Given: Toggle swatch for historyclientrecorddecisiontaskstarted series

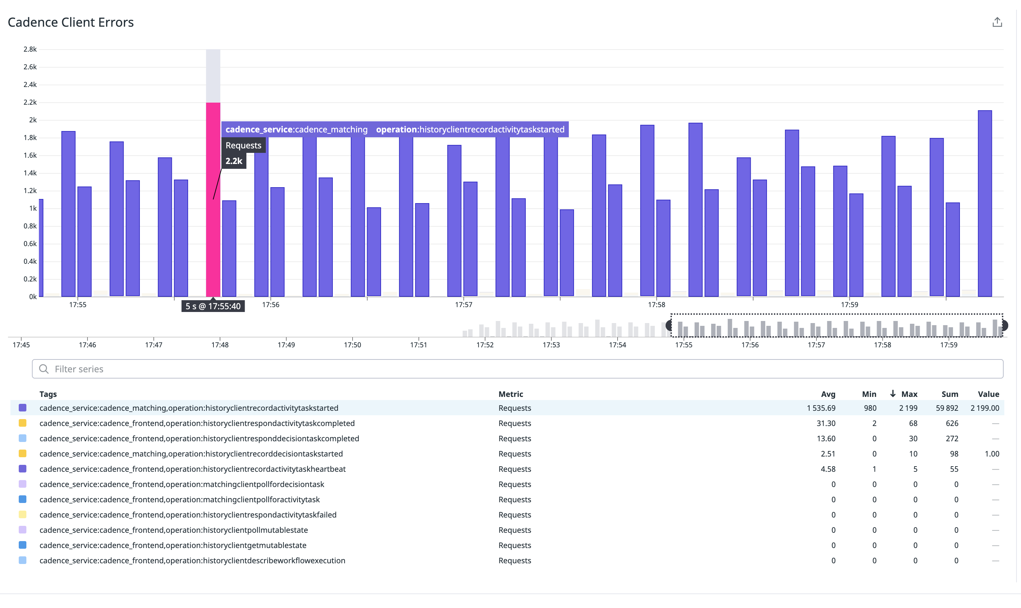Looking at the screenshot, I should (x=23, y=453).
